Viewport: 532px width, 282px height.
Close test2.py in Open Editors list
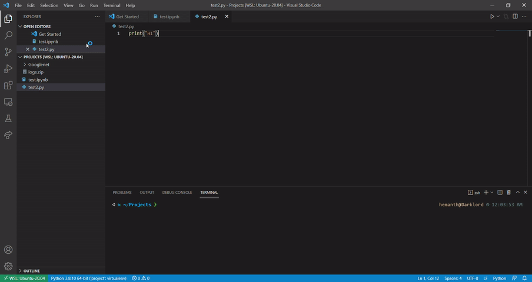click(28, 49)
